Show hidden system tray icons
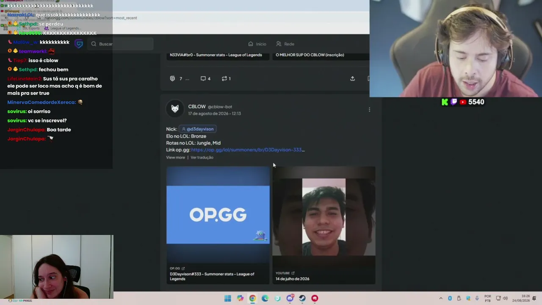 pyautogui.click(x=441, y=298)
